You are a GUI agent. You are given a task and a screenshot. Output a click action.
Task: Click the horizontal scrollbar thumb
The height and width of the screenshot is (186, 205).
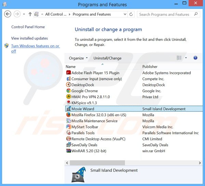[x=97, y=163]
